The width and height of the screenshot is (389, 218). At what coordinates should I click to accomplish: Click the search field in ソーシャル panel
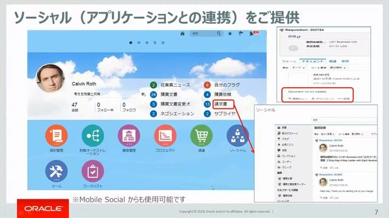[345, 120]
